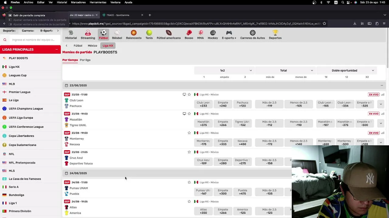Favorite the Cruz Azul vs Toluca match
Screen dimensions: 389x218
[x=189, y=152]
